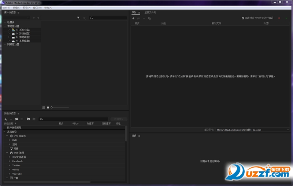
Task: Click the preset browser horizontal scrollbar
Action: pos(47,182)
